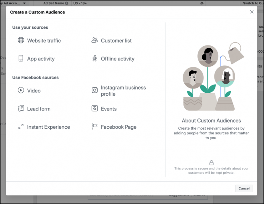
Task: Click the Ad Set Name label in background bar
Action: point(54,3)
